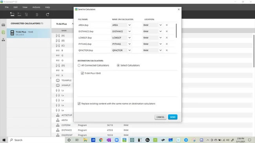Open name dropdown for PYTHAG
The image size is (255, 143).
[x=129, y=44]
